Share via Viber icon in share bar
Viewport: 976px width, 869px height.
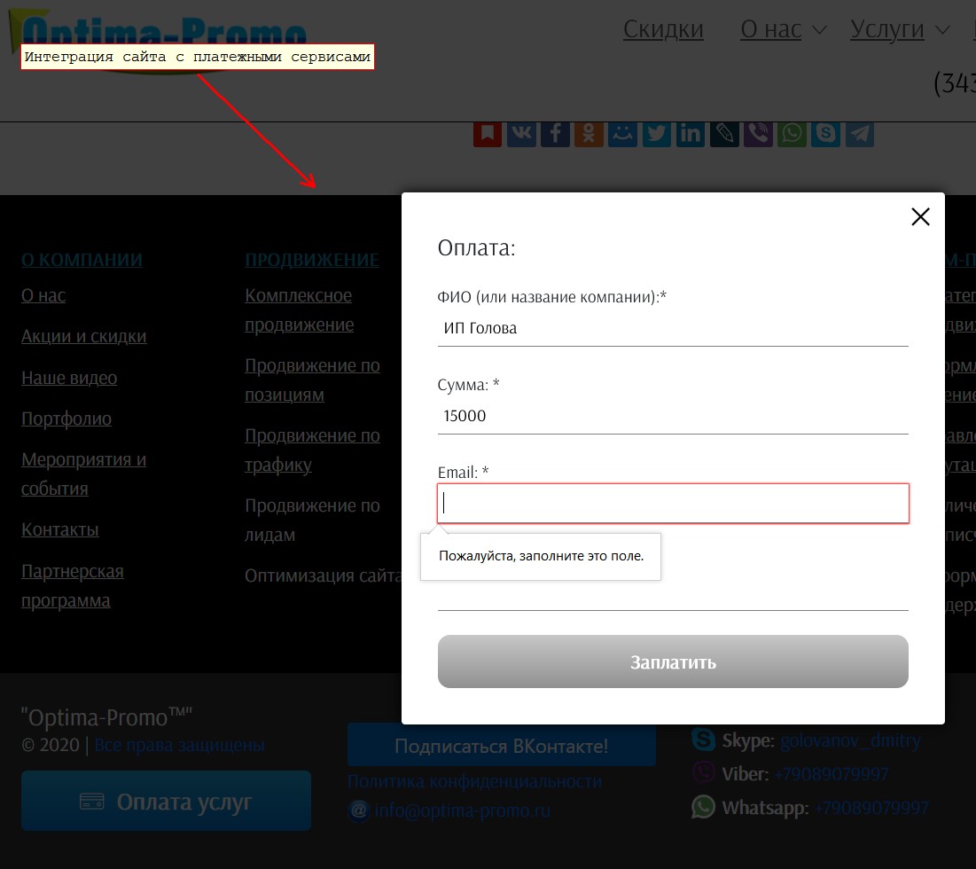(x=758, y=133)
